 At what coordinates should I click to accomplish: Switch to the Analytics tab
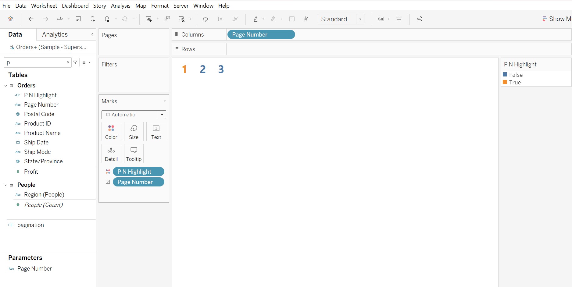[55, 34]
